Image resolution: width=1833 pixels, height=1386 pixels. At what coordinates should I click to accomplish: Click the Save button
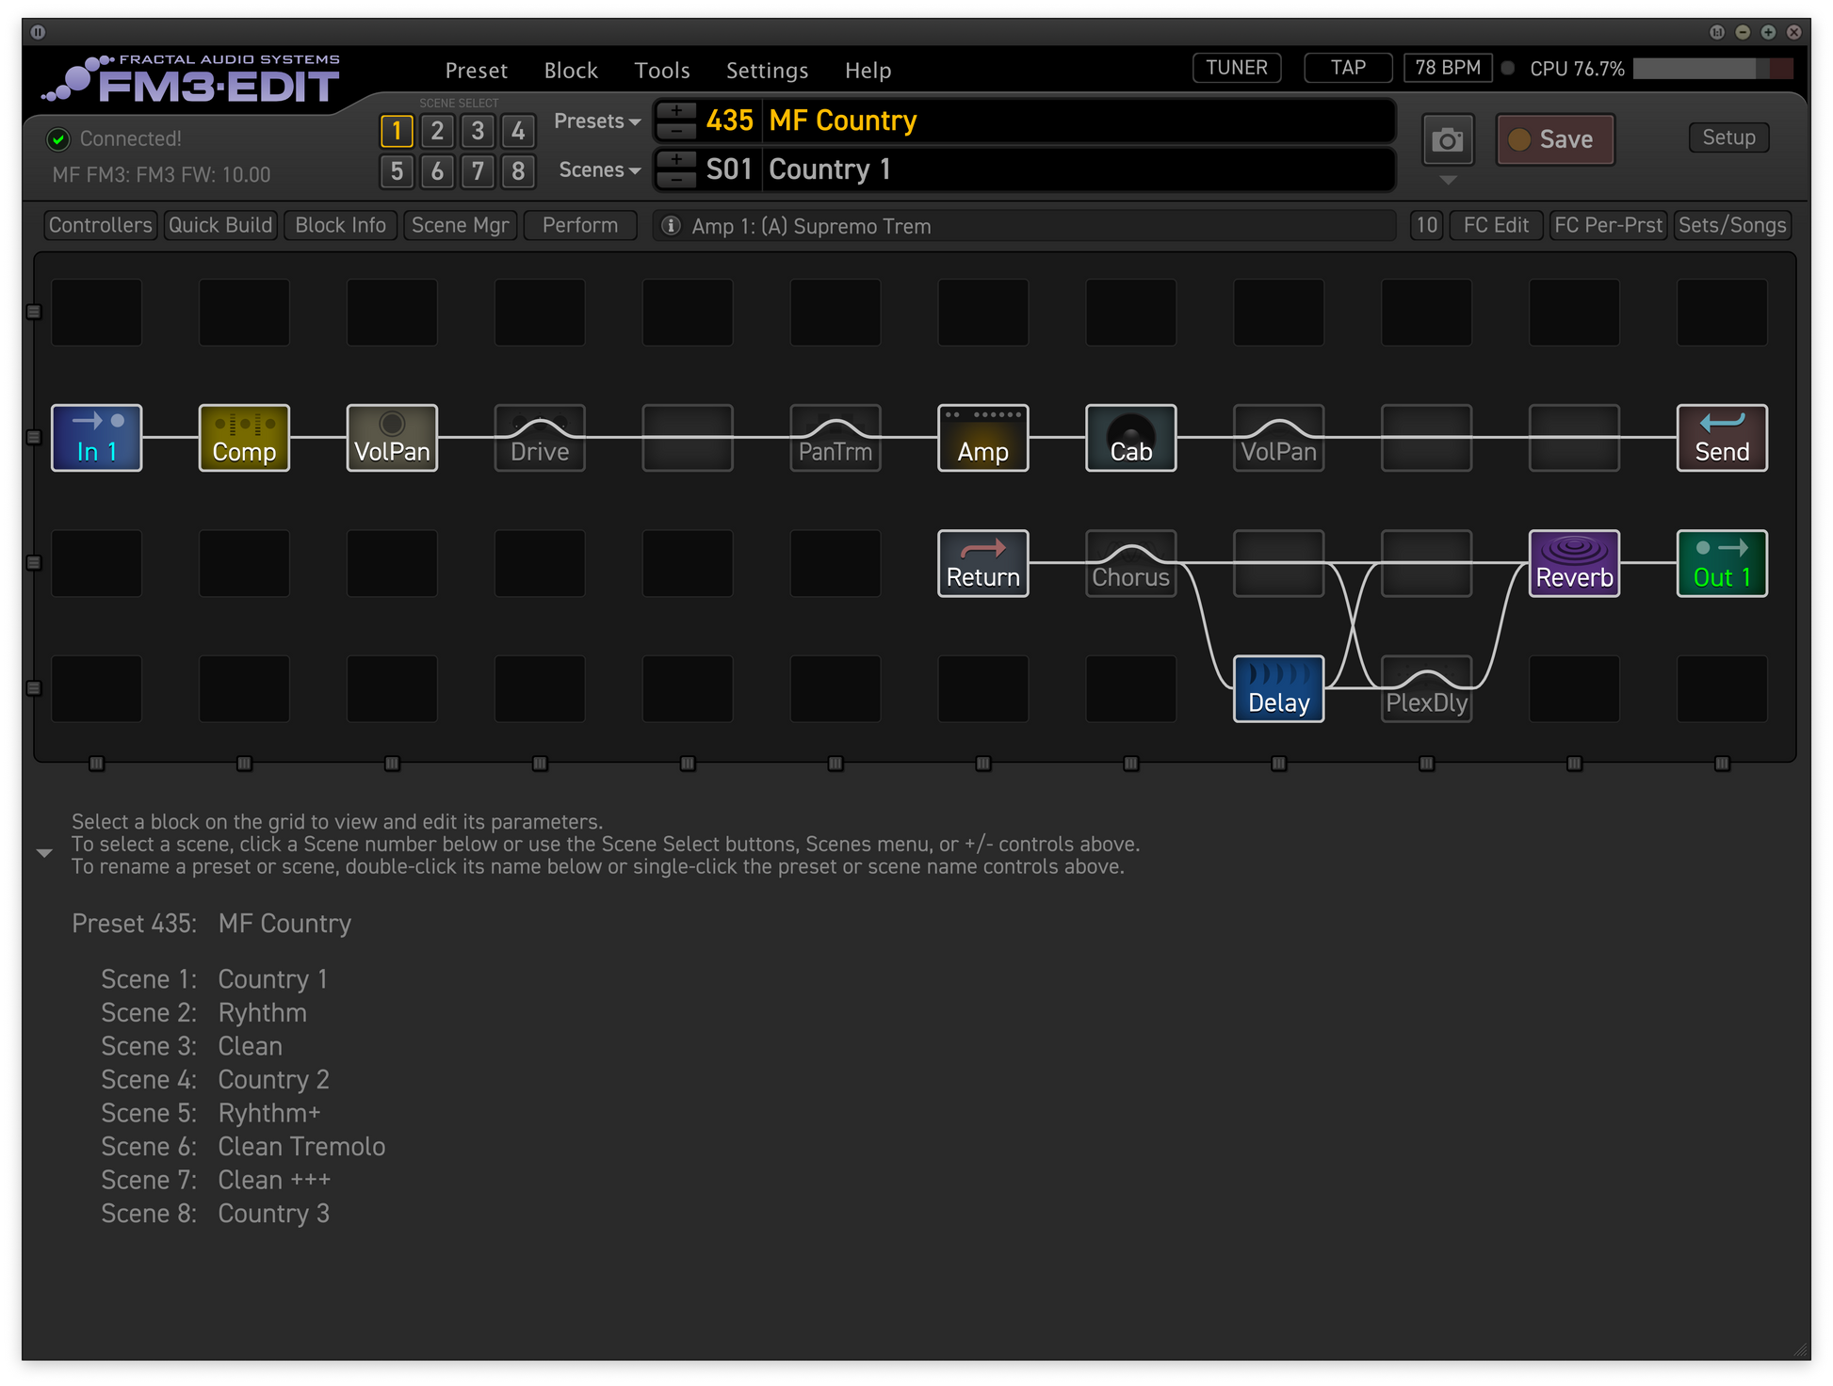(x=1555, y=139)
